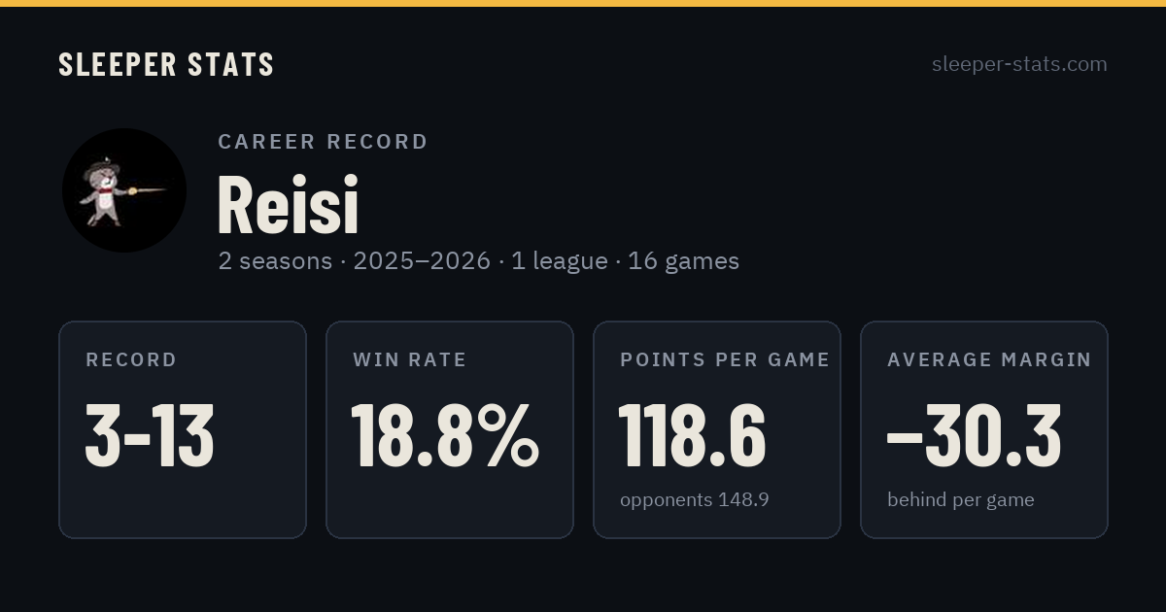Screen dimensions: 1166x612
Task: Click the 1 league text
Action: (x=560, y=261)
